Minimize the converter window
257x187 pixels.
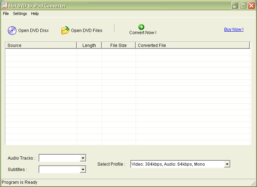coord(235,6)
